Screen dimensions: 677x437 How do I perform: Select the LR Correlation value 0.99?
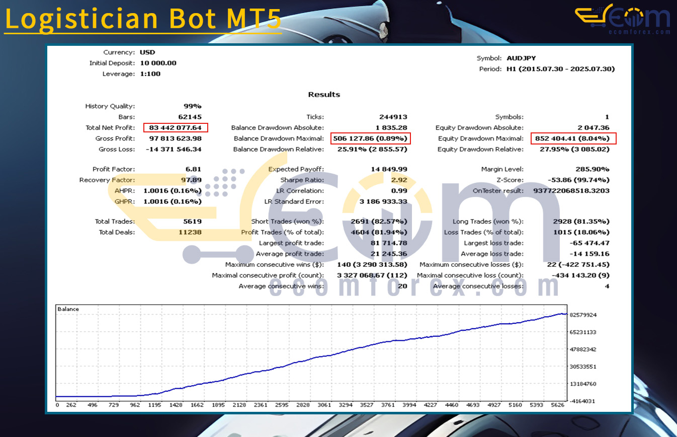point(399,191)
